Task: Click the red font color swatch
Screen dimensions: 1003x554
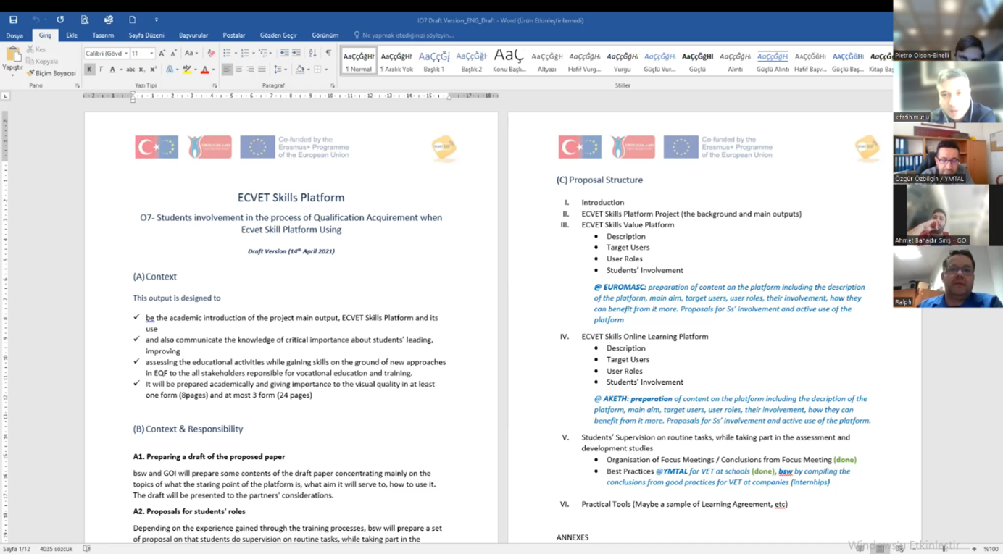Action: [204, 70]
